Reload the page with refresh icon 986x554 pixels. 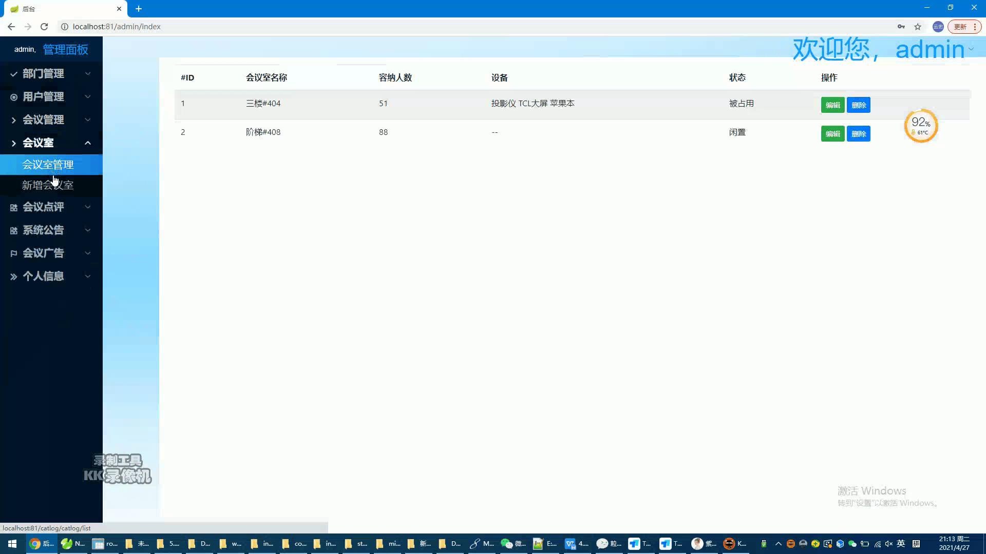(44, 27)
